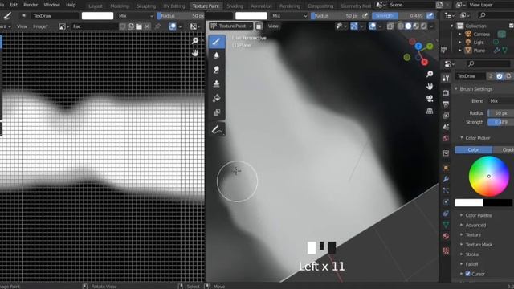Open the World properties tab
The height and width of the screenshot is (289, 514).
coord(446,138)
